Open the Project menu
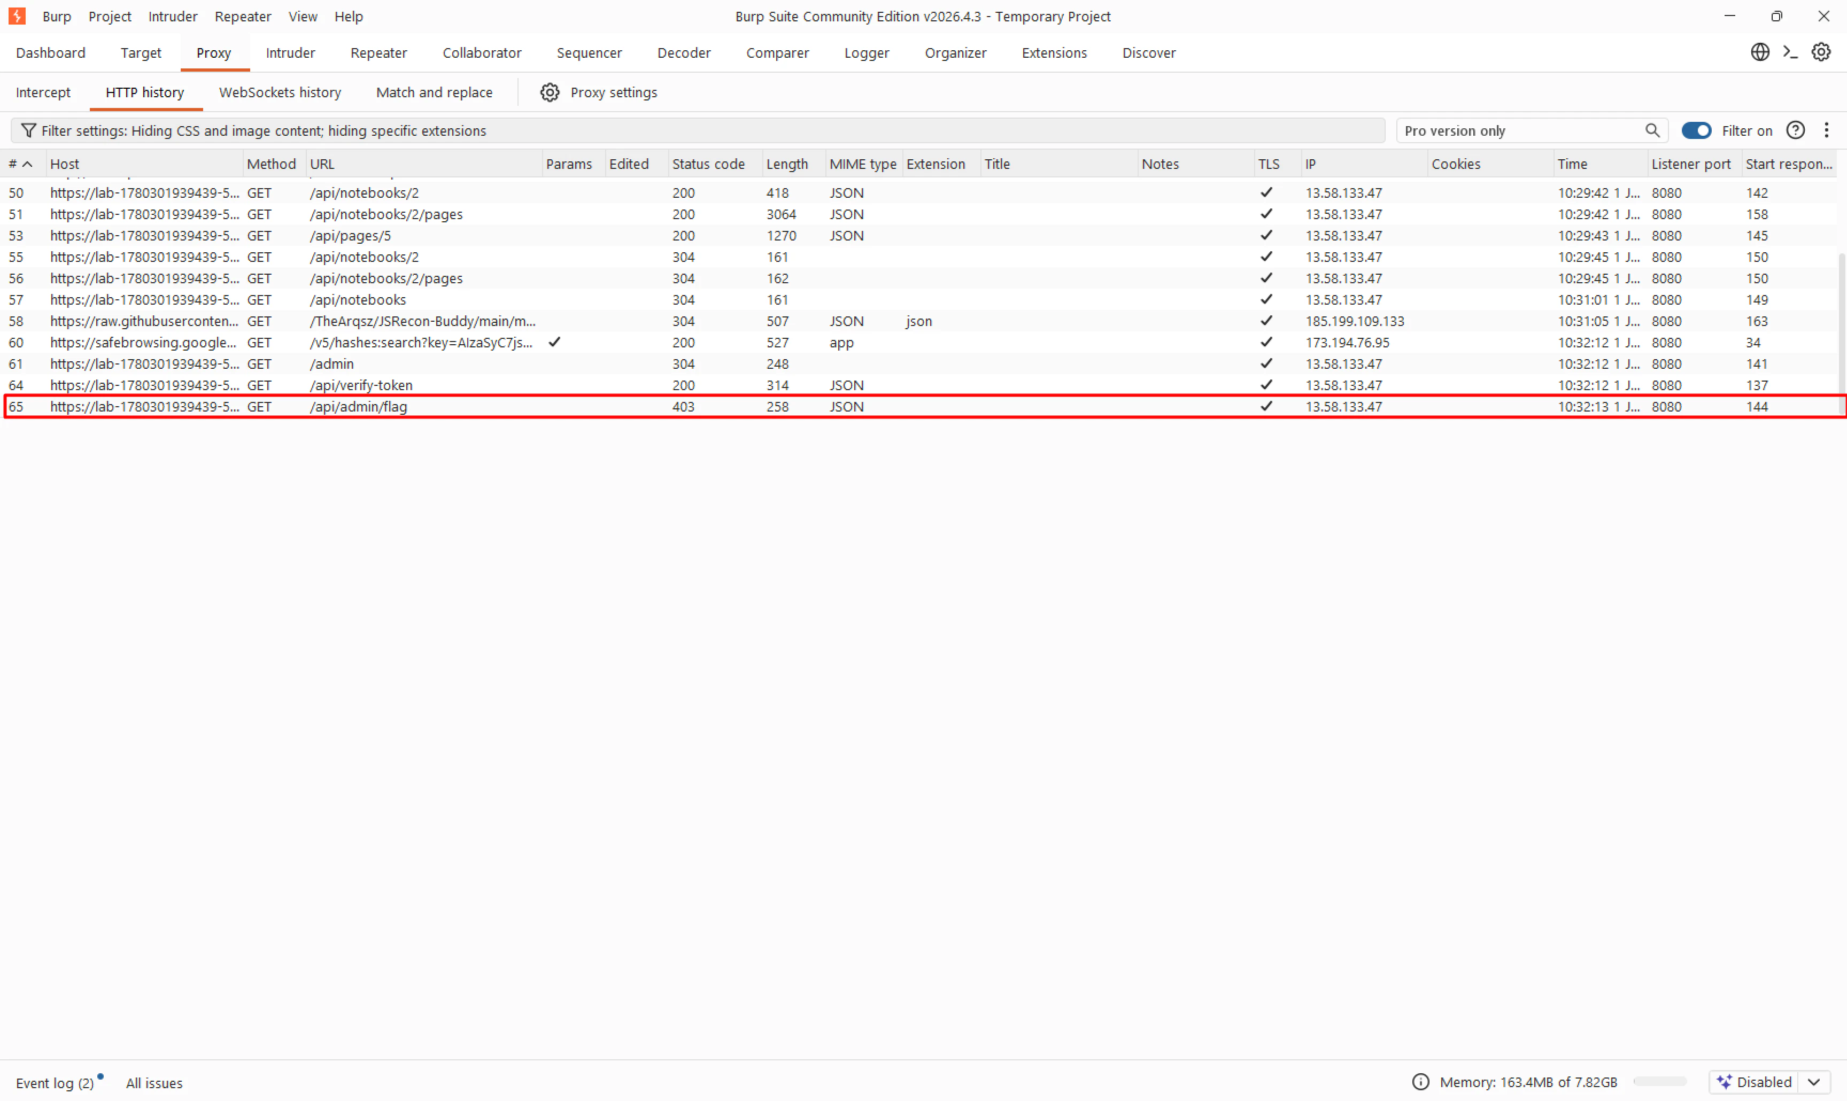The height and width of the screenshot is (1101, 1847). coord(110,17)
